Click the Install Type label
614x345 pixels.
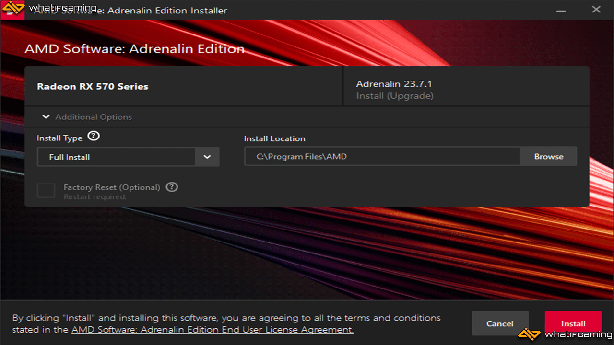59,138
